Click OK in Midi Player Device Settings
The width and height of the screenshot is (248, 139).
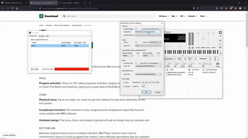[146, 92]
